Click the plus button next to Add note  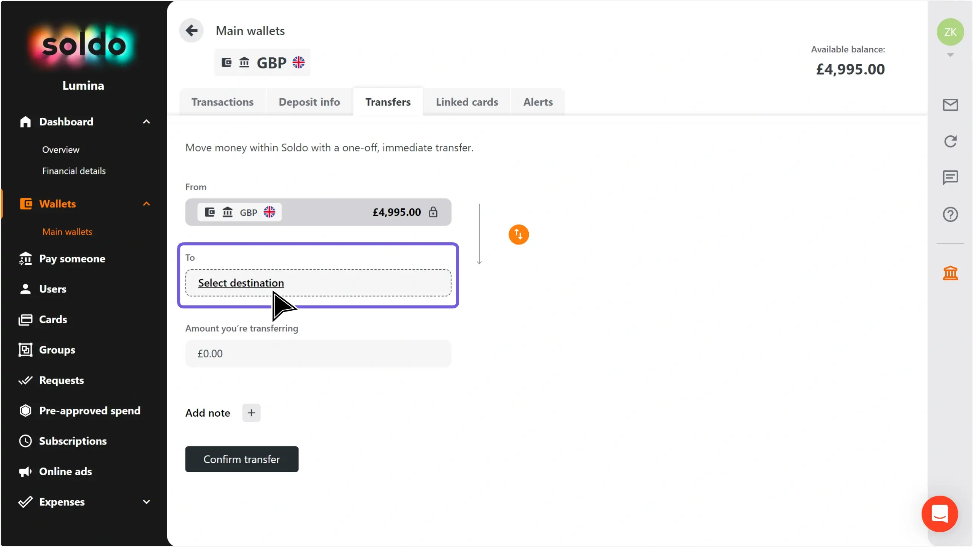pos(251,413)
